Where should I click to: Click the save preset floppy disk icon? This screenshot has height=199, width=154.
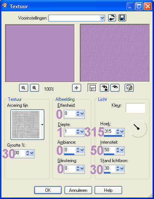(122, 18)
